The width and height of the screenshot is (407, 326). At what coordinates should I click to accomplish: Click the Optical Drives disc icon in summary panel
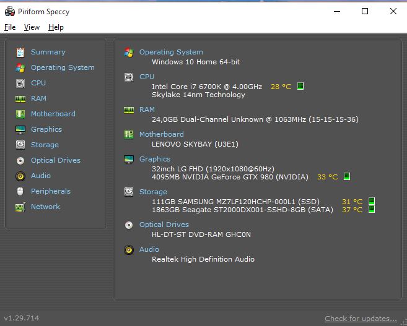(129, 225)
